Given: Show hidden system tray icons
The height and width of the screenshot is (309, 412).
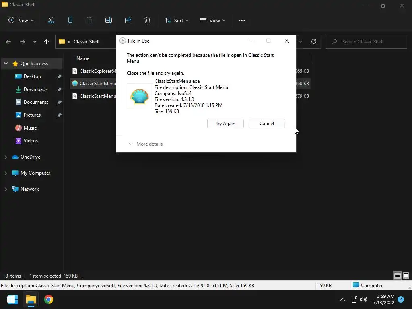Looking at the screenshot, I should [342, 299].
